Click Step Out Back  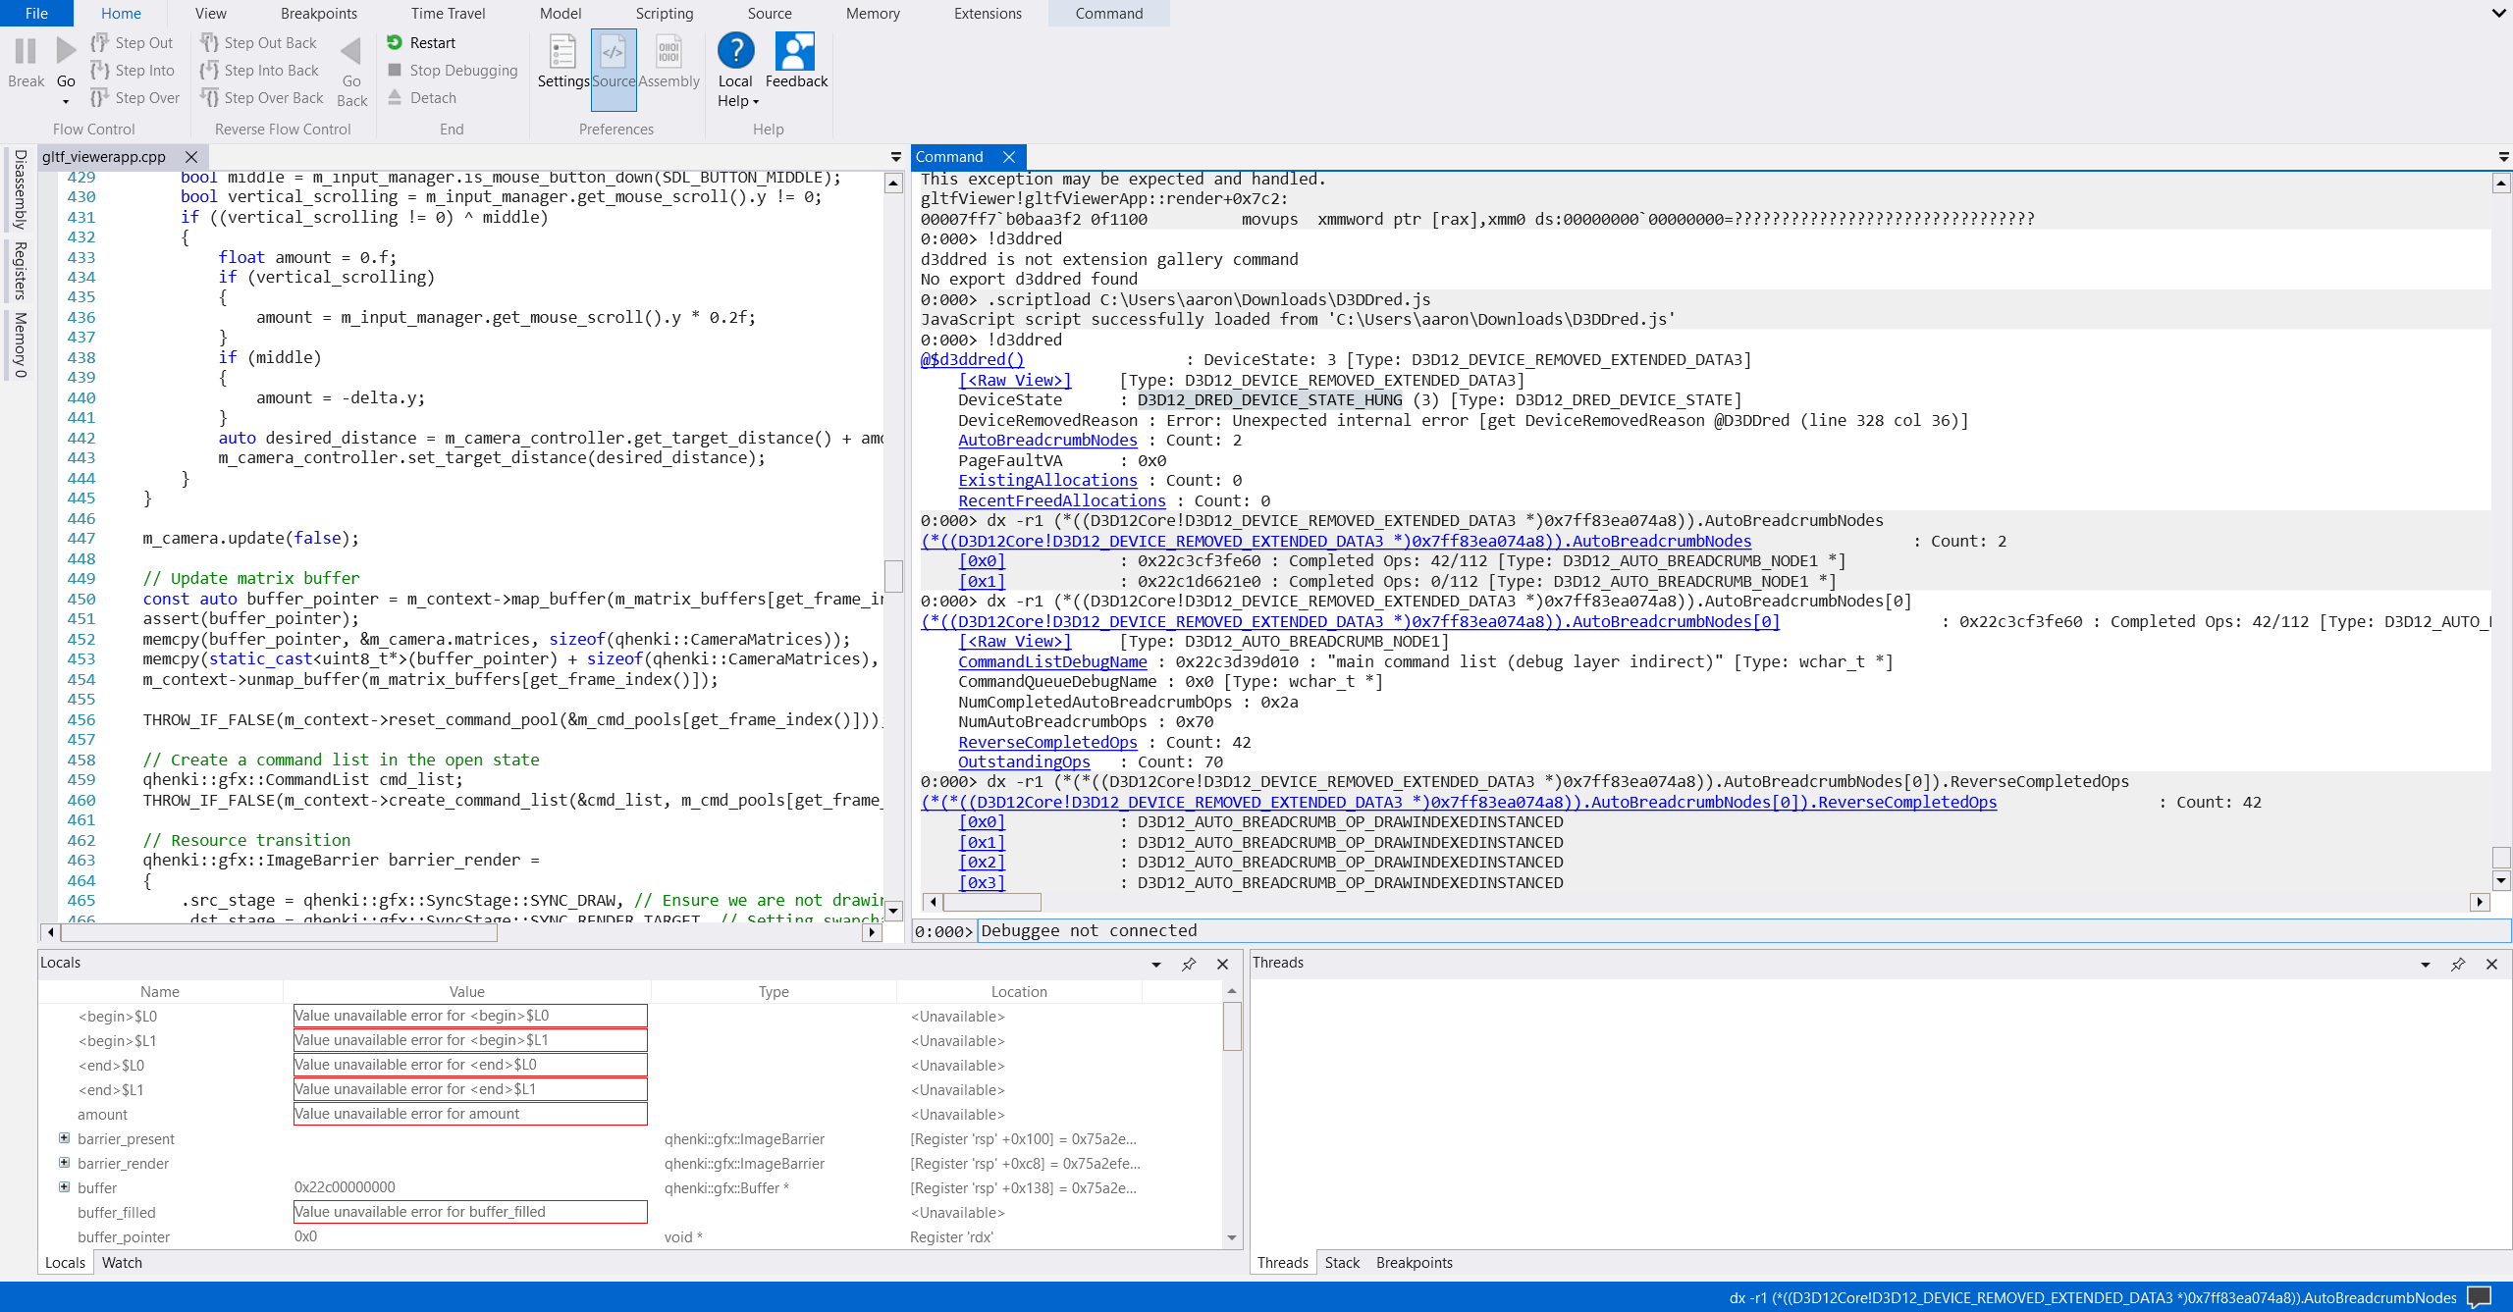point(259,43)
